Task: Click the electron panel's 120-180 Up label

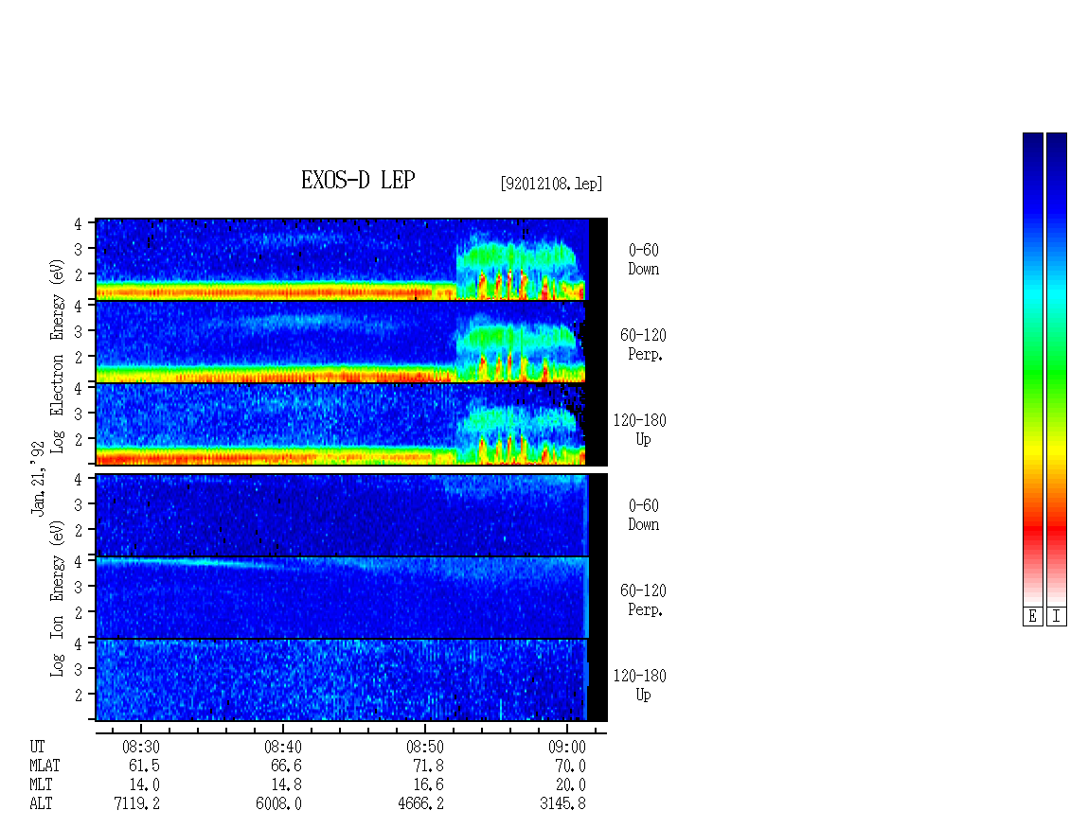Action: pyautogui.click(x=639, y=430)
